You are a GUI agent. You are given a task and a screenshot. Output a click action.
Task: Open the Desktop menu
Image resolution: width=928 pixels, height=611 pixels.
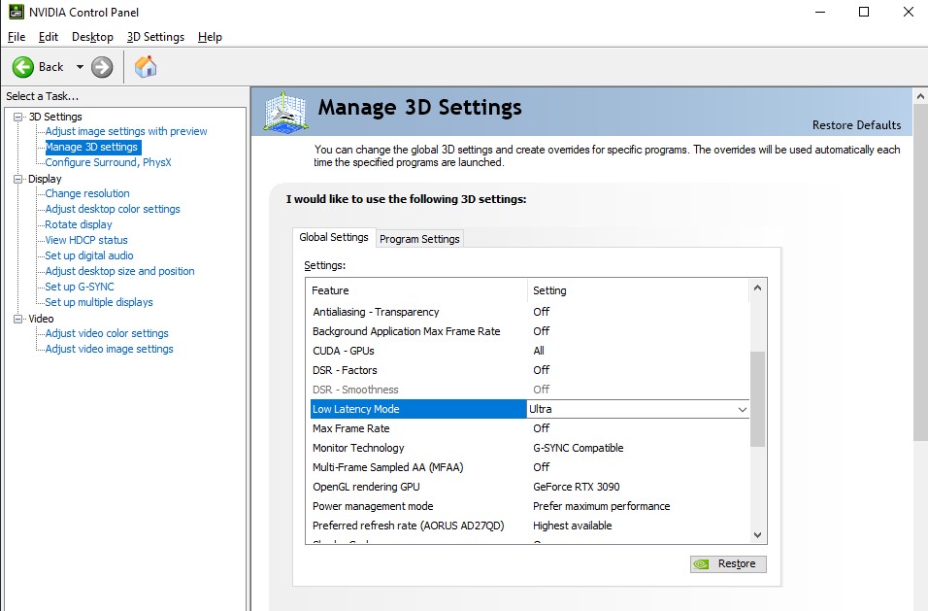pos(92,37)
